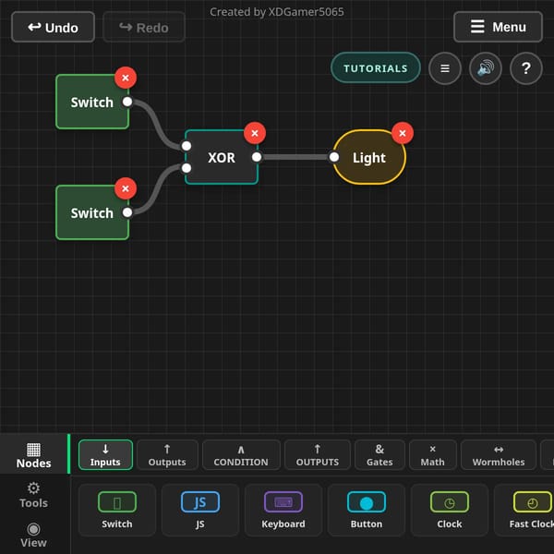Remove the Light node using its red X

click(x=403, y=133)
